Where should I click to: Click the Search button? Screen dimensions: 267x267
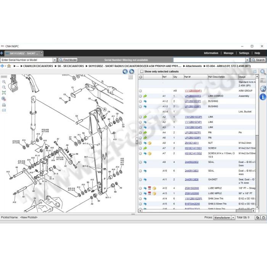pyautogui.click(x=258, y=60)
